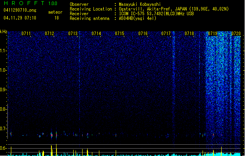The height and width of the screenshot is (156, 245).
Task: Click the 0719 time marker
Action: click(x=213, y=34)
